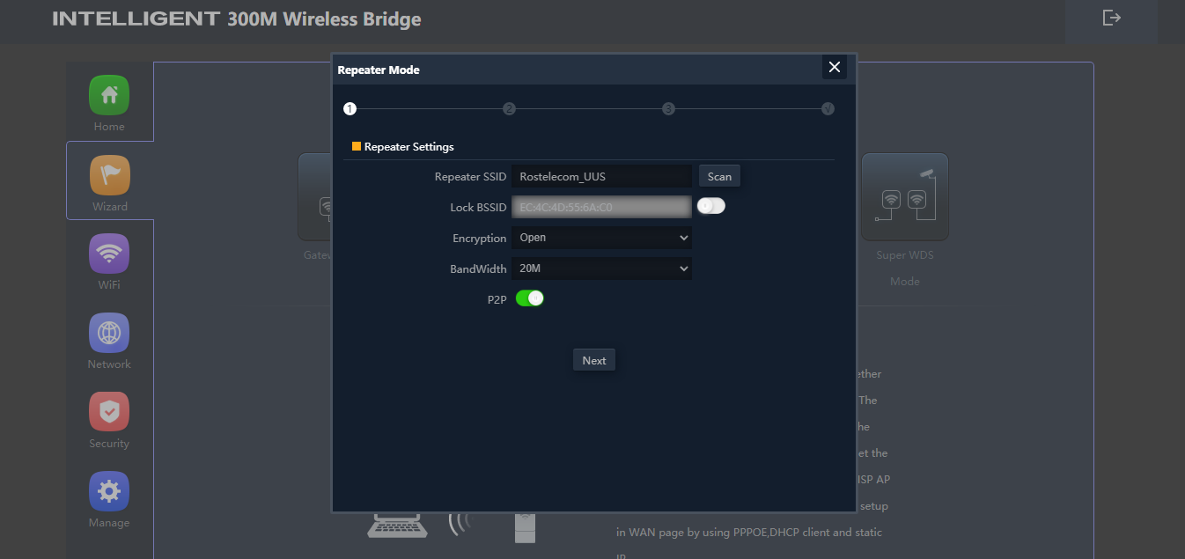
Task: Open the Manage gear icon
Action: tap(109, 492)
